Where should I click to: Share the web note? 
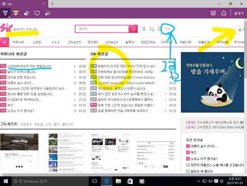pyautogui.click(x=224, y=13)
